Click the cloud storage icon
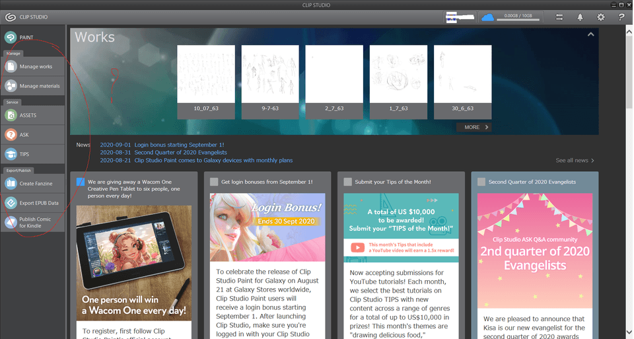Image resolution: width=634 pixels, height=339 pixels. coord(488,17)
